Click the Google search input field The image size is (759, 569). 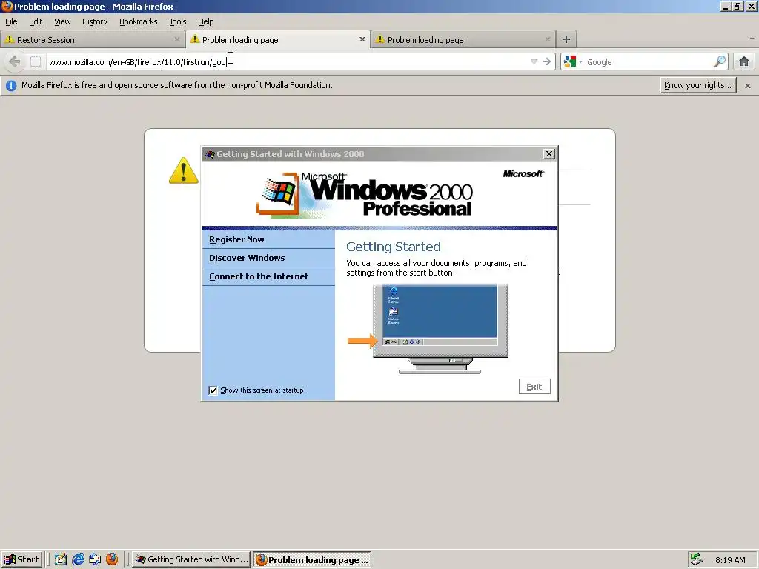649,62
